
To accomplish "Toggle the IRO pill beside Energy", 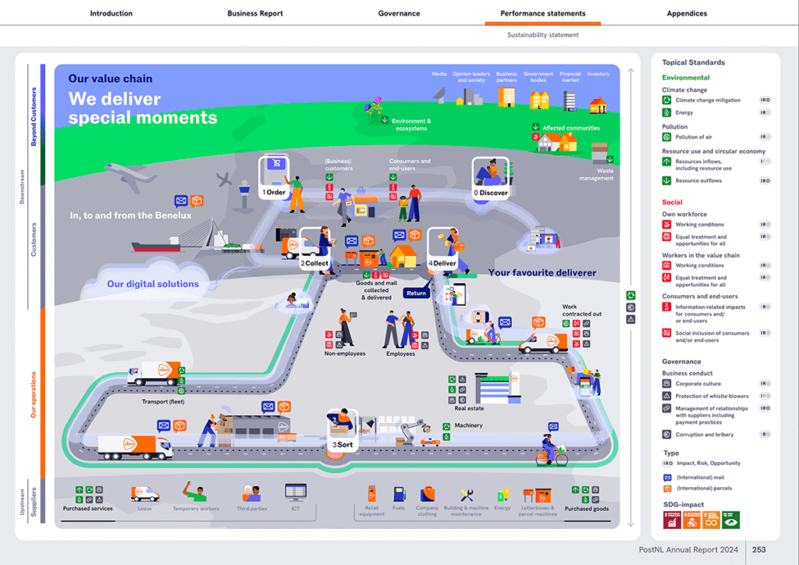I will tap(765, 113).
